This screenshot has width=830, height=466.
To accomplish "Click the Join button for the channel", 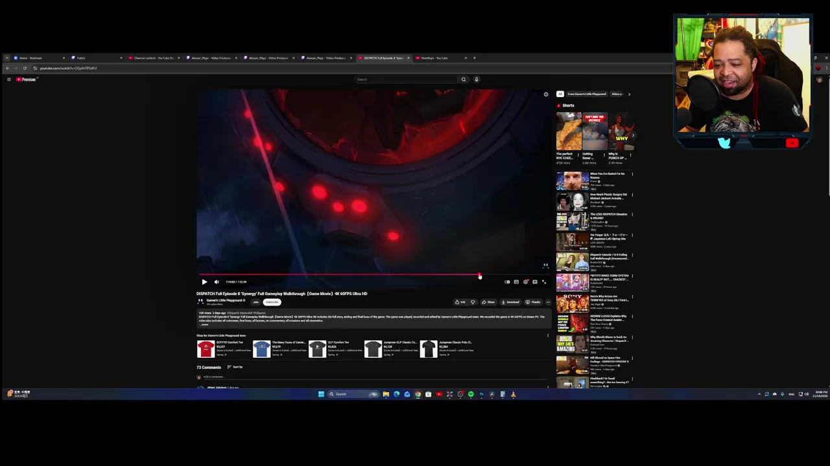I will pyautogui.click(x=255, y=302).
